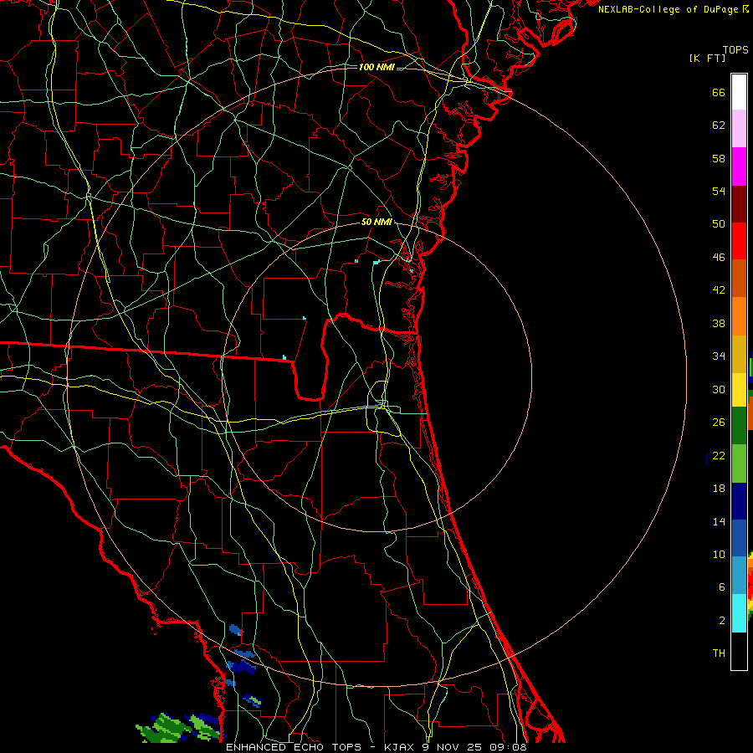Click the legend value 14
This screenshot has width=753, height=753.
719,521
